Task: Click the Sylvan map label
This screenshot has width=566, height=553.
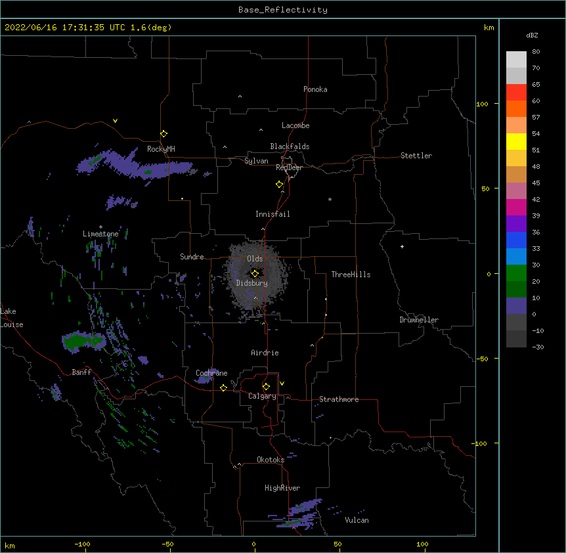Action: pyautogui.click(x=256, y=161)
